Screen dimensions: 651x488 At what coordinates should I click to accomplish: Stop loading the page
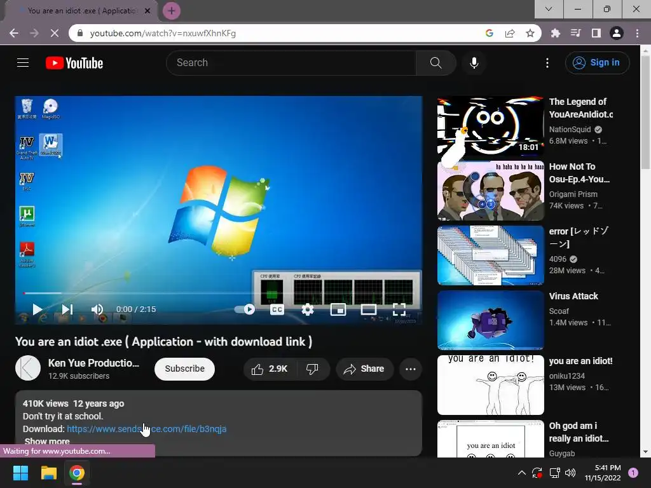[55, 33]
